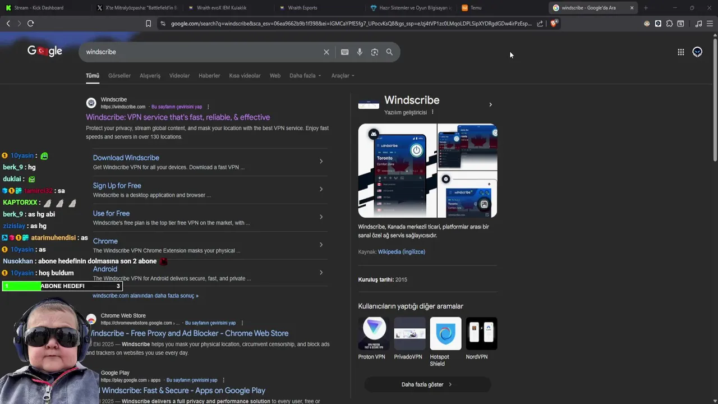Screen dimensions: 718x404
Task: Submit search with magnifier icon
Action: tap(389, 52)
